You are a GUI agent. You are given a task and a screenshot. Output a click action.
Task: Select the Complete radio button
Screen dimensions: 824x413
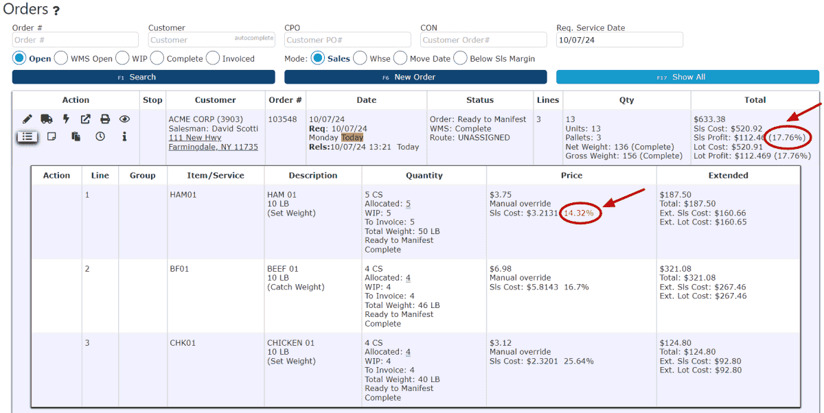click(x=157, y=58)
